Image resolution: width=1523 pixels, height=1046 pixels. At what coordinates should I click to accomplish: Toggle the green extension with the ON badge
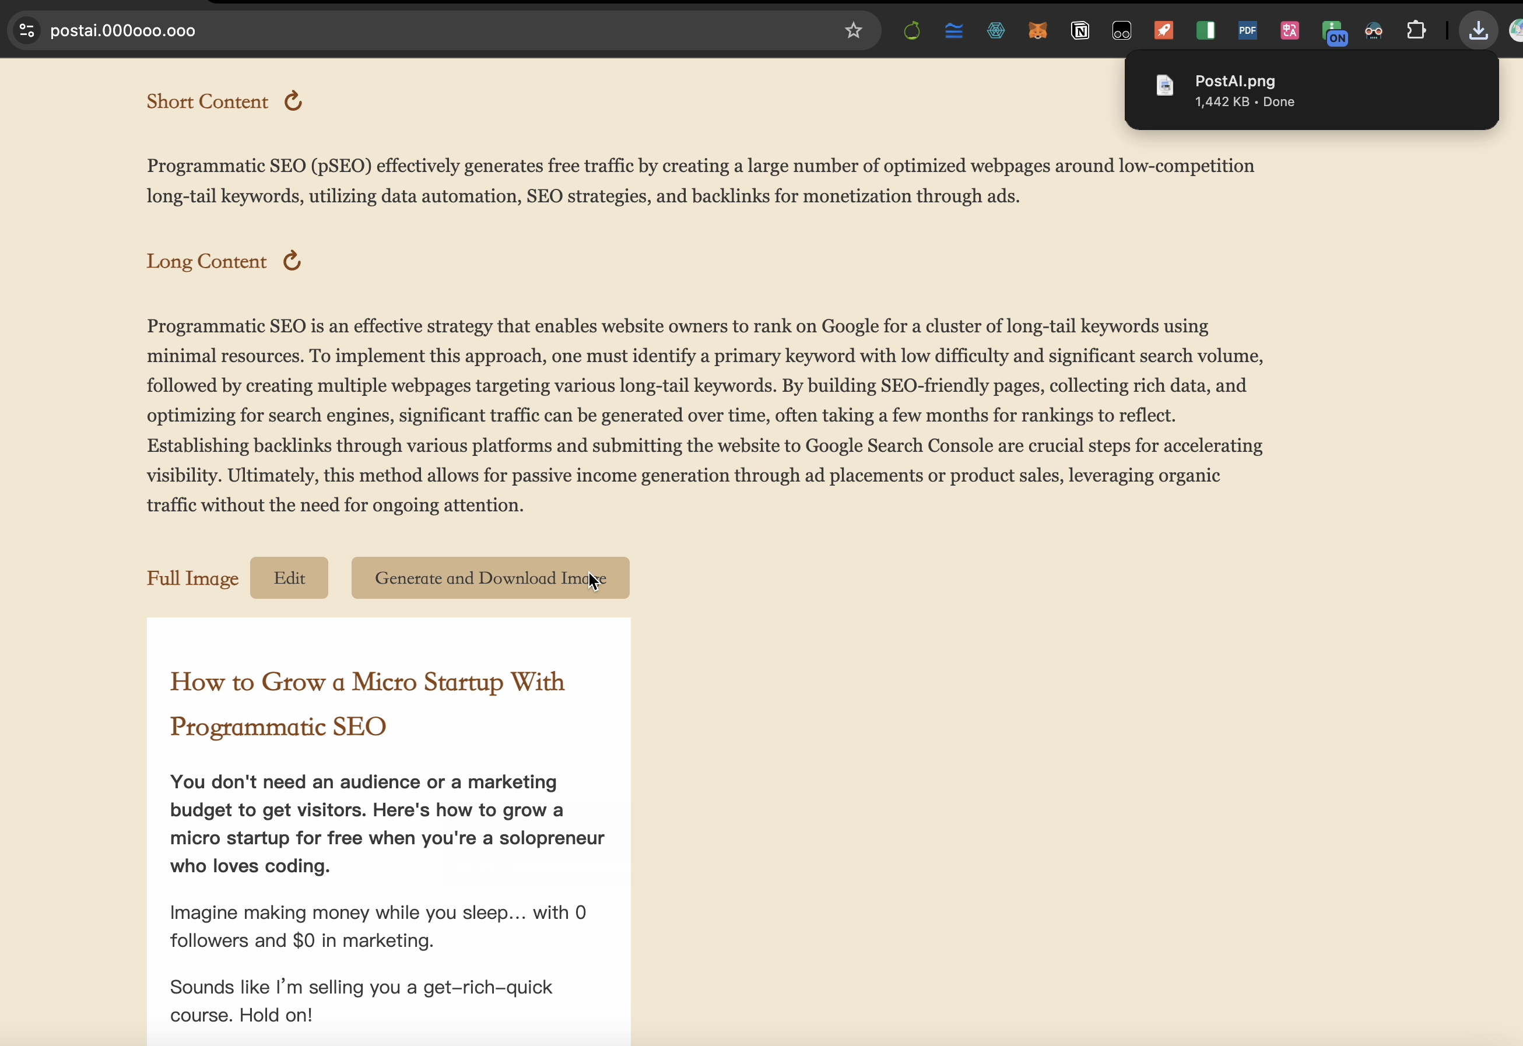[1334, 33]
